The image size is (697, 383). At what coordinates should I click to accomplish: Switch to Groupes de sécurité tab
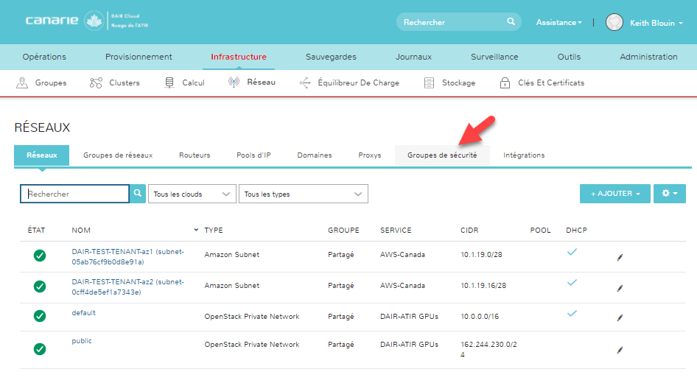[442, 155]
